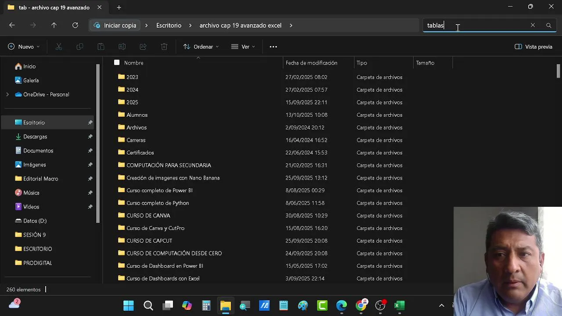This screenshot has width=562, height=316.
Task: Sort by Nombre column header
Action: pos(134,63)
